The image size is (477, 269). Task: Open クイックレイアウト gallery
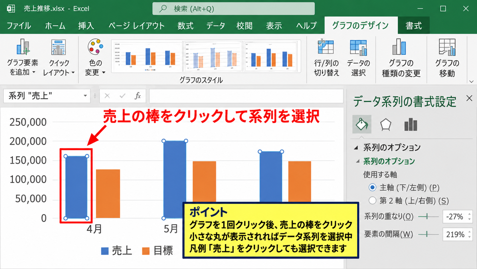click(59, 57)
